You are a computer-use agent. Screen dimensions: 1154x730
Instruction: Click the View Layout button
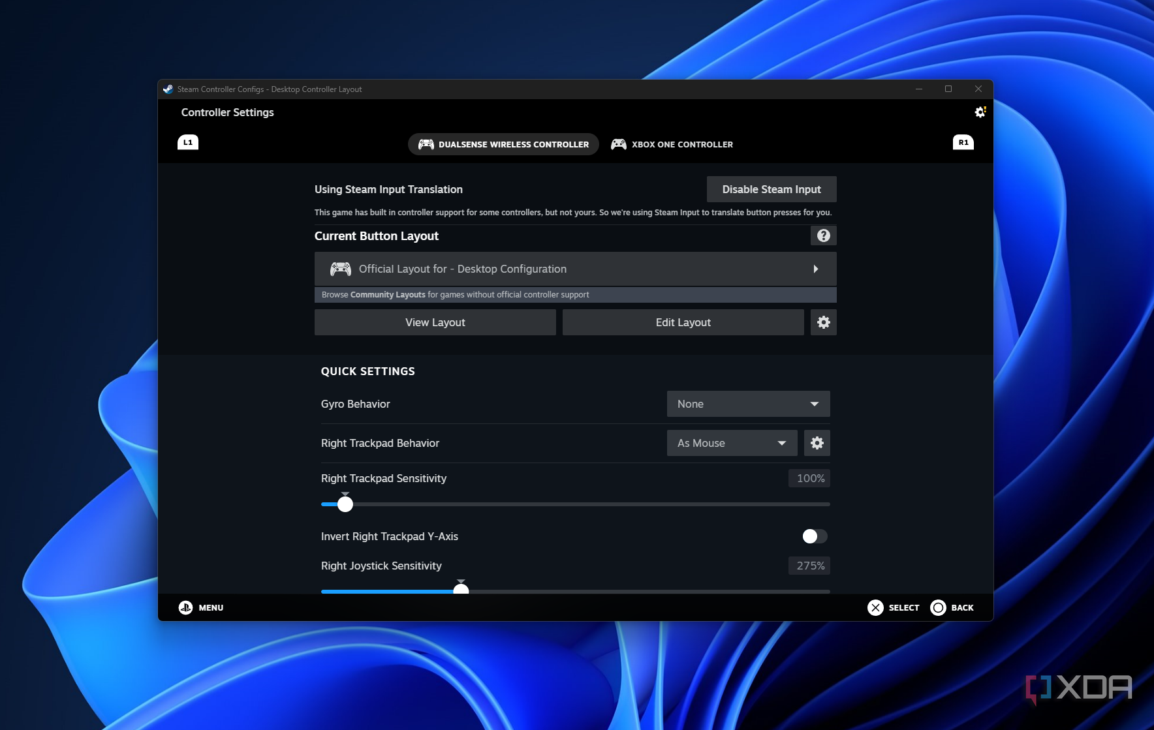click(x=435, y=322)
